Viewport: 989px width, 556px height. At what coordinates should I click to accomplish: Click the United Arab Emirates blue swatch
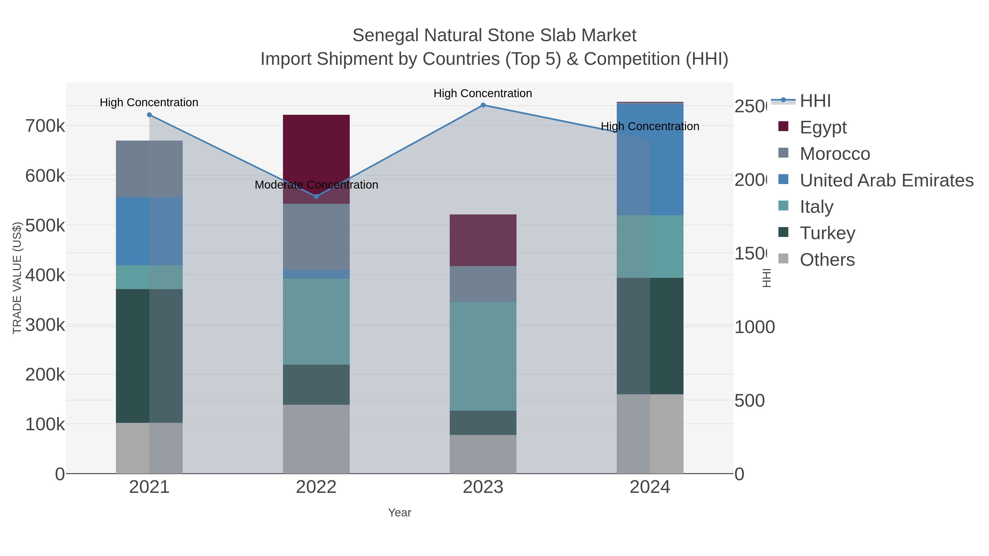point(783,179)
